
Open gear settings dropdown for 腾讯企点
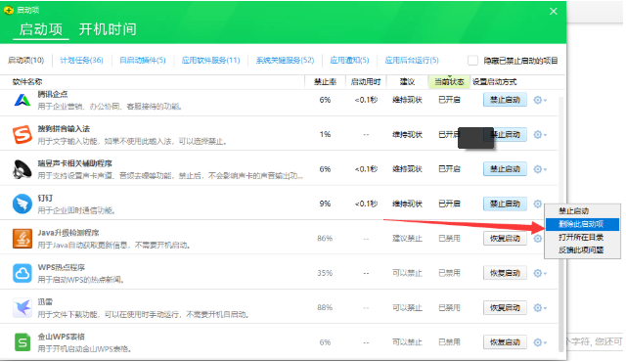click(x=540, y=100)
